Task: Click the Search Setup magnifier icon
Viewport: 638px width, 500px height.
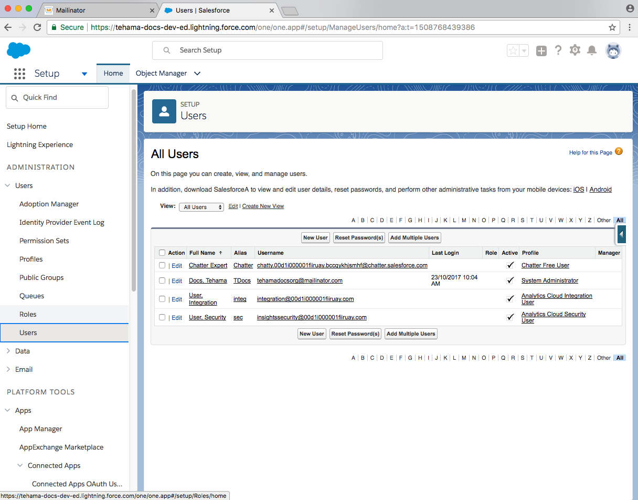Action: [x=167, y=50]
